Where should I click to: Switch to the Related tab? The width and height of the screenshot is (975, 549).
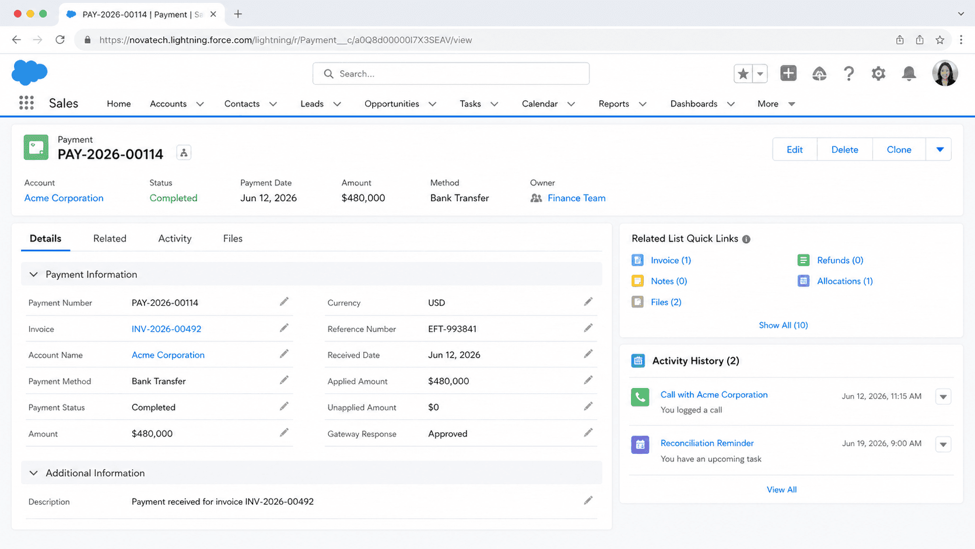(110, 239)
